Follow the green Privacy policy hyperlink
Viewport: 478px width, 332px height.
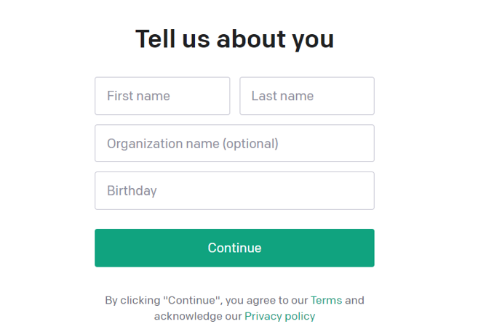tap(280, 316)
